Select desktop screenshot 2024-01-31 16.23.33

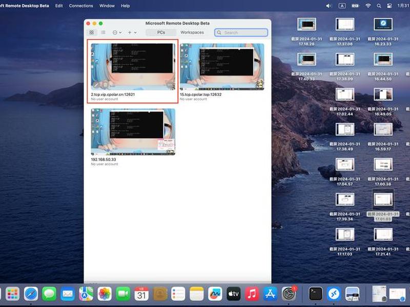[x=383, y=24]
